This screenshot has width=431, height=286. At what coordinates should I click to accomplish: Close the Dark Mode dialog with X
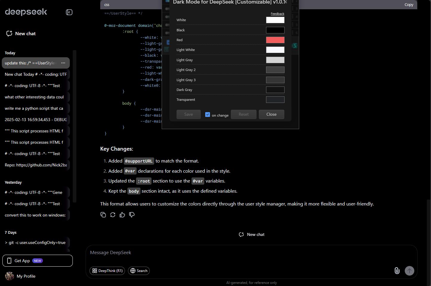(x=285, y=2)
